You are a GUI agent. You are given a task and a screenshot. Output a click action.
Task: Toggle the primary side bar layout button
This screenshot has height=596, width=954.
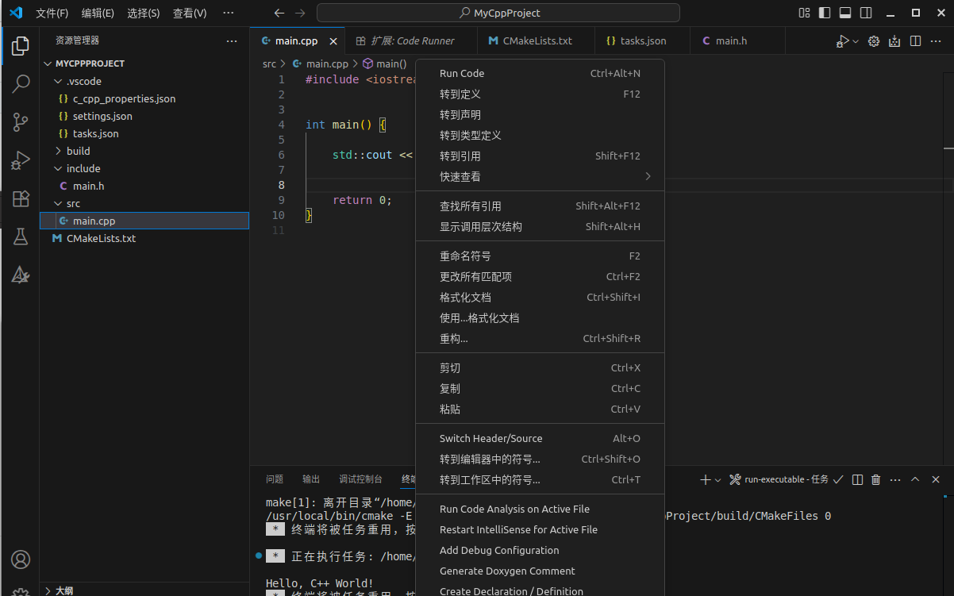point(825,13)
